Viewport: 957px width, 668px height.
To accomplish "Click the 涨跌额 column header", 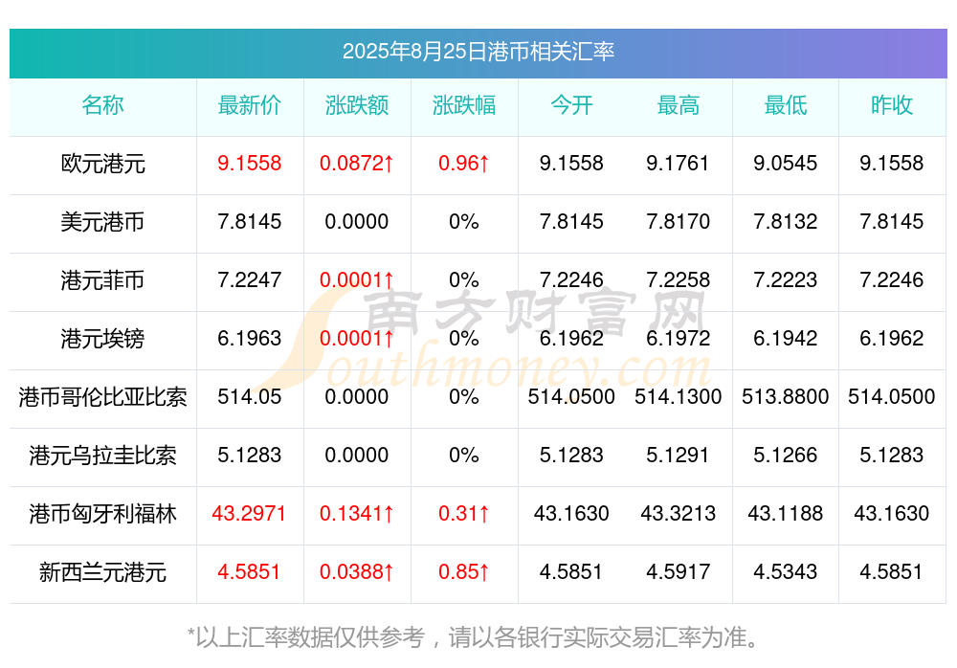I will coord(357,105).
